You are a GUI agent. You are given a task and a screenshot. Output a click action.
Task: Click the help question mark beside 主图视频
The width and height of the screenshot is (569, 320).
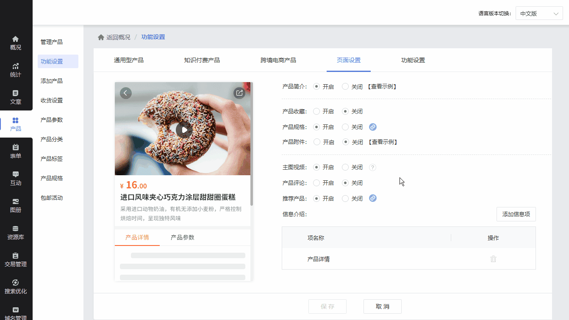[372, 168]
